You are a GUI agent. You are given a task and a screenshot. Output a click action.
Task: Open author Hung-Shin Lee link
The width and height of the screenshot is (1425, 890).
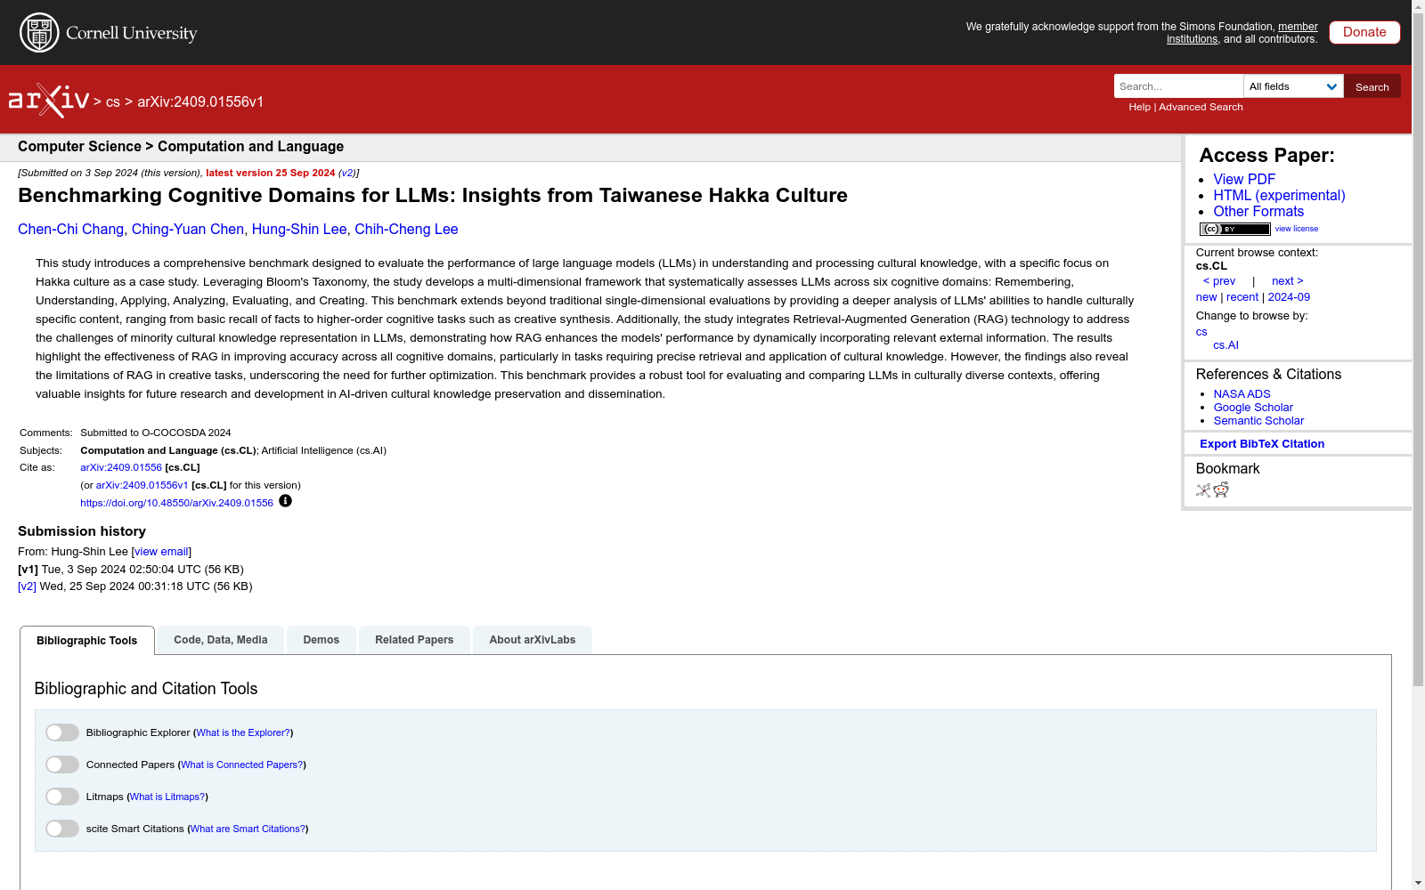[299, 230]
